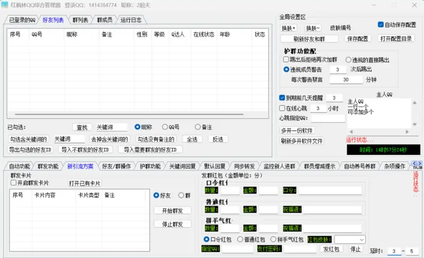Click the app icon in title bar
This screenshot has height=258, width=424.
(x=5, y=5)
